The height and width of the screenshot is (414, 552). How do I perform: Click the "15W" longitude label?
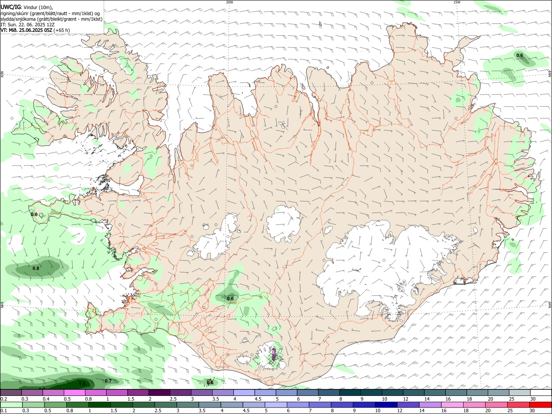click(x=457, y=2)
